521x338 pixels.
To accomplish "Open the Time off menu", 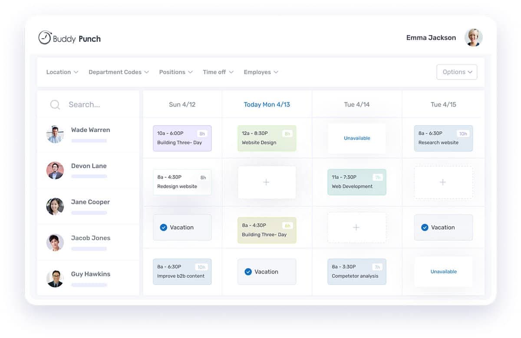I will (218, 72).
